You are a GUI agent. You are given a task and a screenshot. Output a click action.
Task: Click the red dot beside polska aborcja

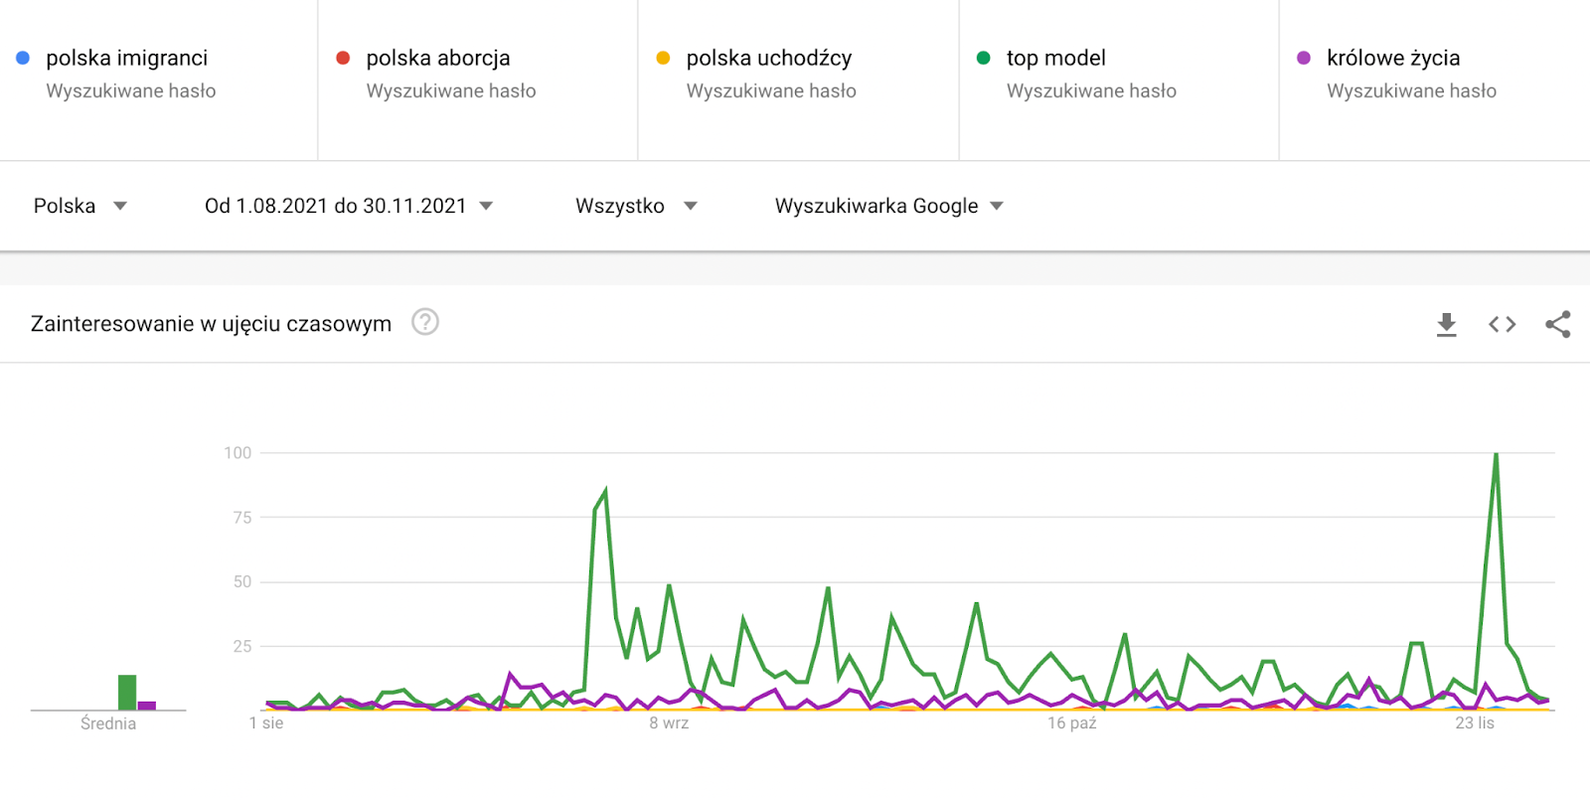(x=343, y=58)
